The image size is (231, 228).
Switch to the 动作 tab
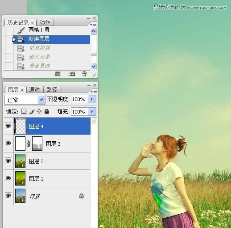click(x=45, y=23)
